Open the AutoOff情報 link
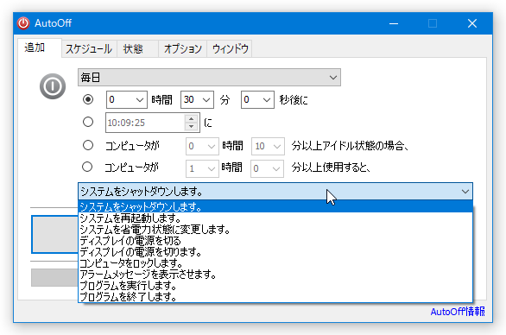This screenshot has height=335, width=506. click(458, 312)
